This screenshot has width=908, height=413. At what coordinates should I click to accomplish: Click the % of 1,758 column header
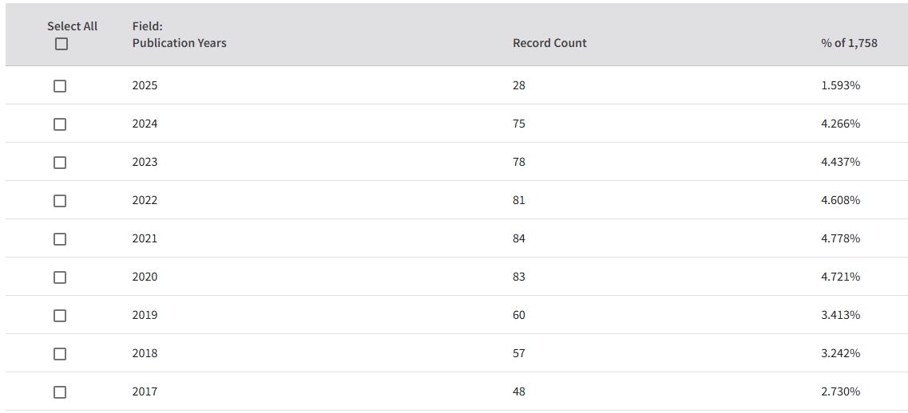tap(849, 43)
